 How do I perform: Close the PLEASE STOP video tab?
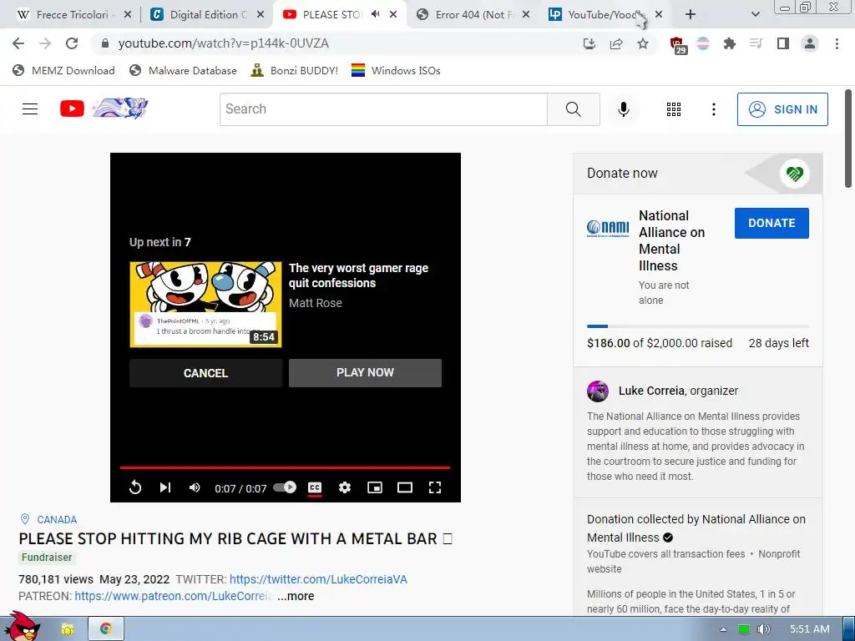[393, 14]
